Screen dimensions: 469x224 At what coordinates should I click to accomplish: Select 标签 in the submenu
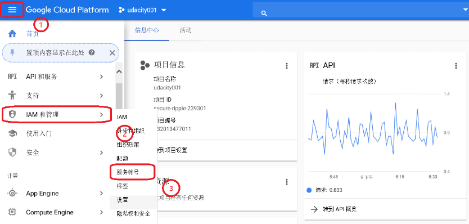[x=123, y=186]
